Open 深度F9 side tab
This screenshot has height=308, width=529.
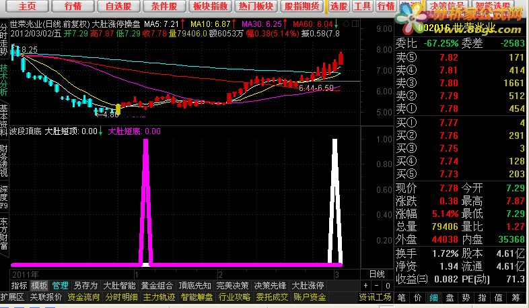click(4, 197)
